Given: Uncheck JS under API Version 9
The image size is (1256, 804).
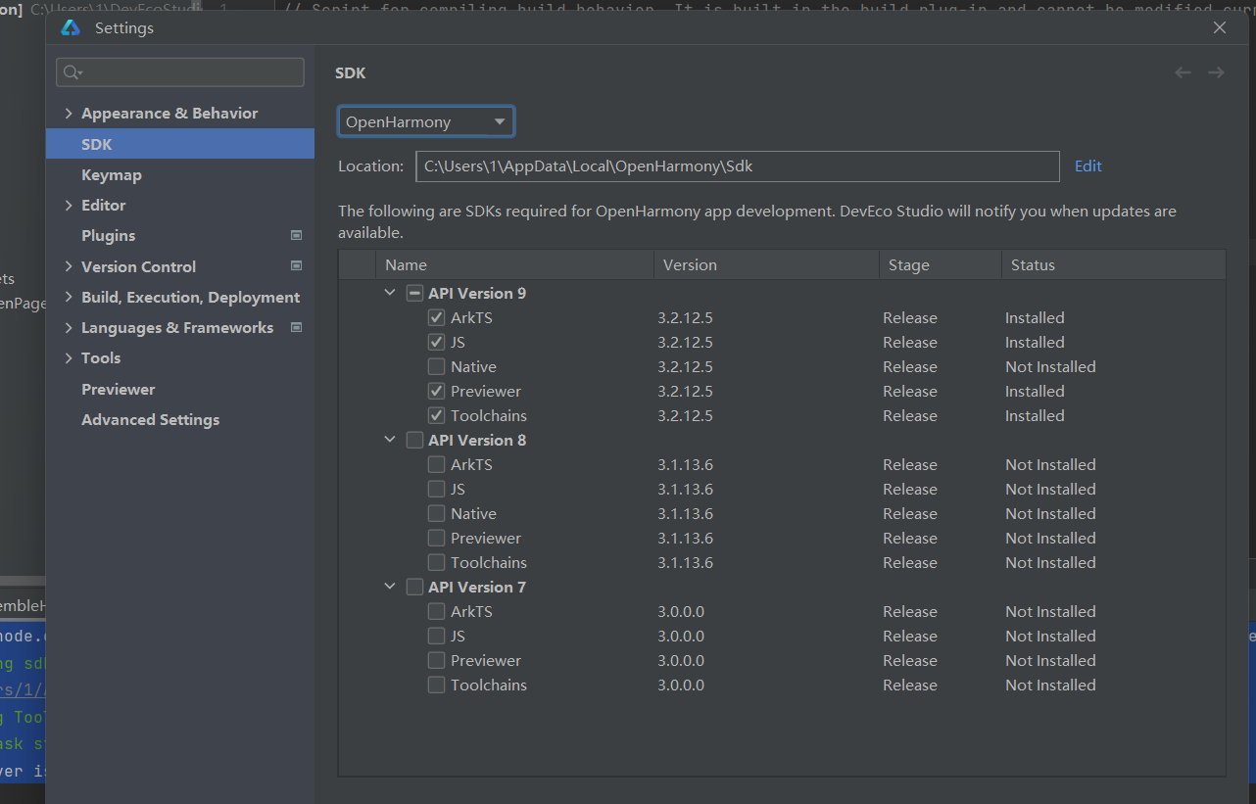Looking at the screenshot, I should [x=437, y=342].
